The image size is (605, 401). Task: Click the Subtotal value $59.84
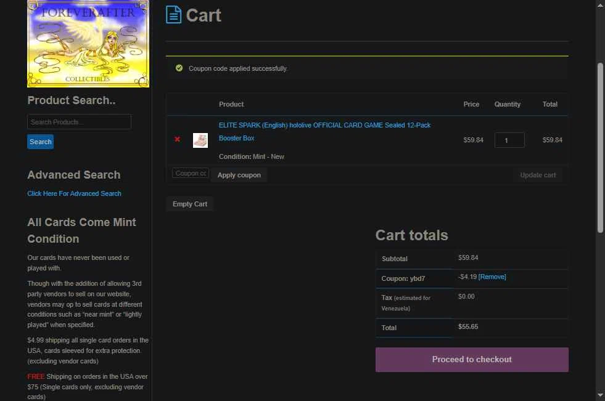click(x=468, y=257)
